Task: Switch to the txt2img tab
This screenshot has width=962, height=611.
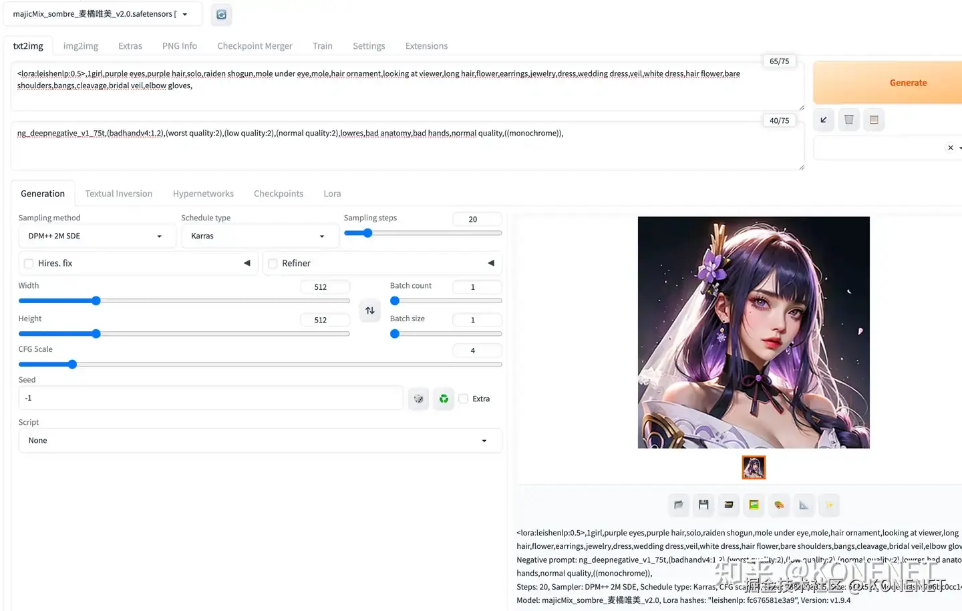Action: coord(28,46)
